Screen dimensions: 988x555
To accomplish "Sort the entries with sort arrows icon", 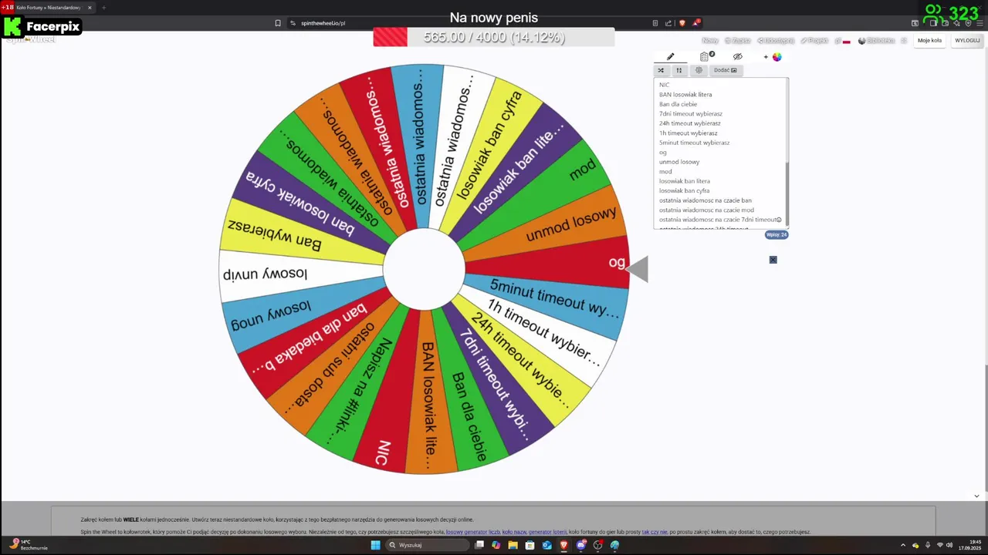I will pyautogui.click(x=679, y=70).
